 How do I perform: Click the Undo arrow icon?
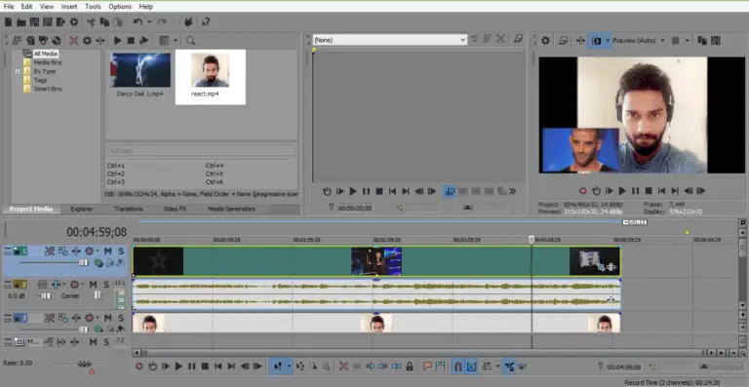click(x=138, y=22)
